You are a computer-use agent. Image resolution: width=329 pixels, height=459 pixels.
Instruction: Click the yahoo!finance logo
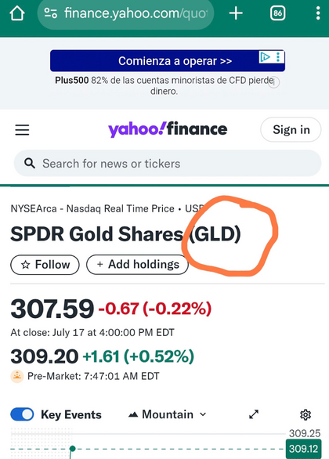click(168, 129)
